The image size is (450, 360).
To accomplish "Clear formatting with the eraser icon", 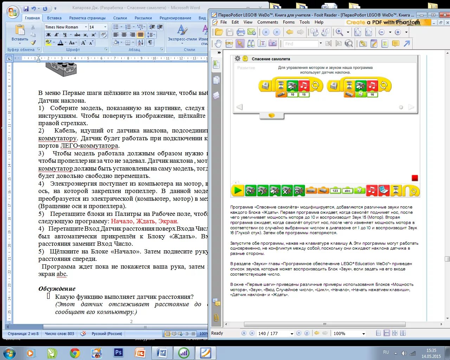I will 103,35.
